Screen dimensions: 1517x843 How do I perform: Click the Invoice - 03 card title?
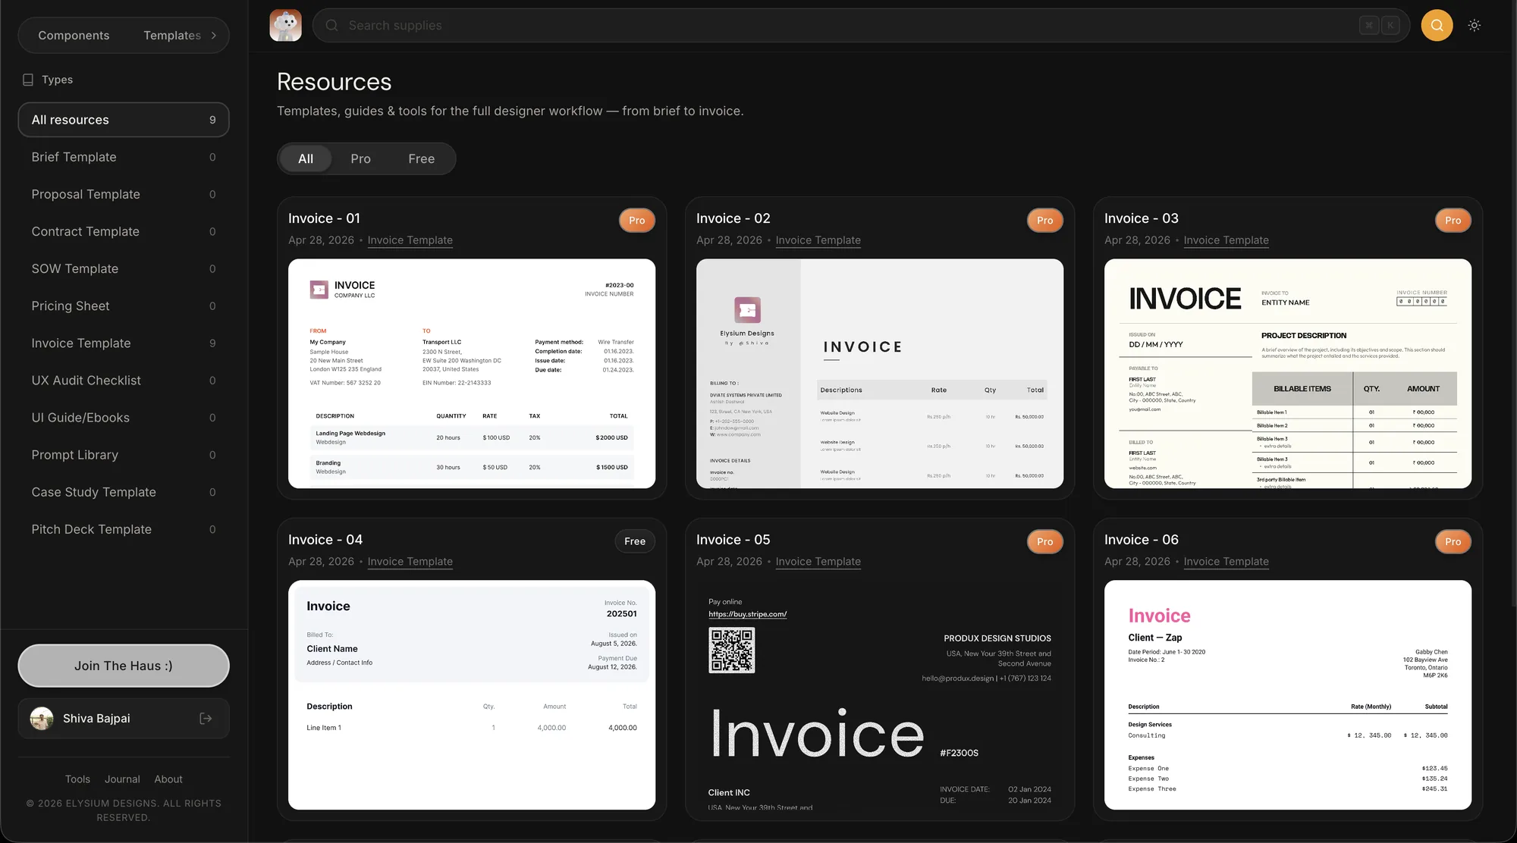click(x=1141, y=218)
